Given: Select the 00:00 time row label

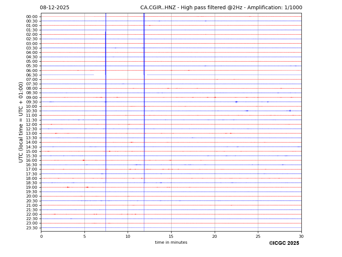Looking at the screenshot, I should (32, 17).
